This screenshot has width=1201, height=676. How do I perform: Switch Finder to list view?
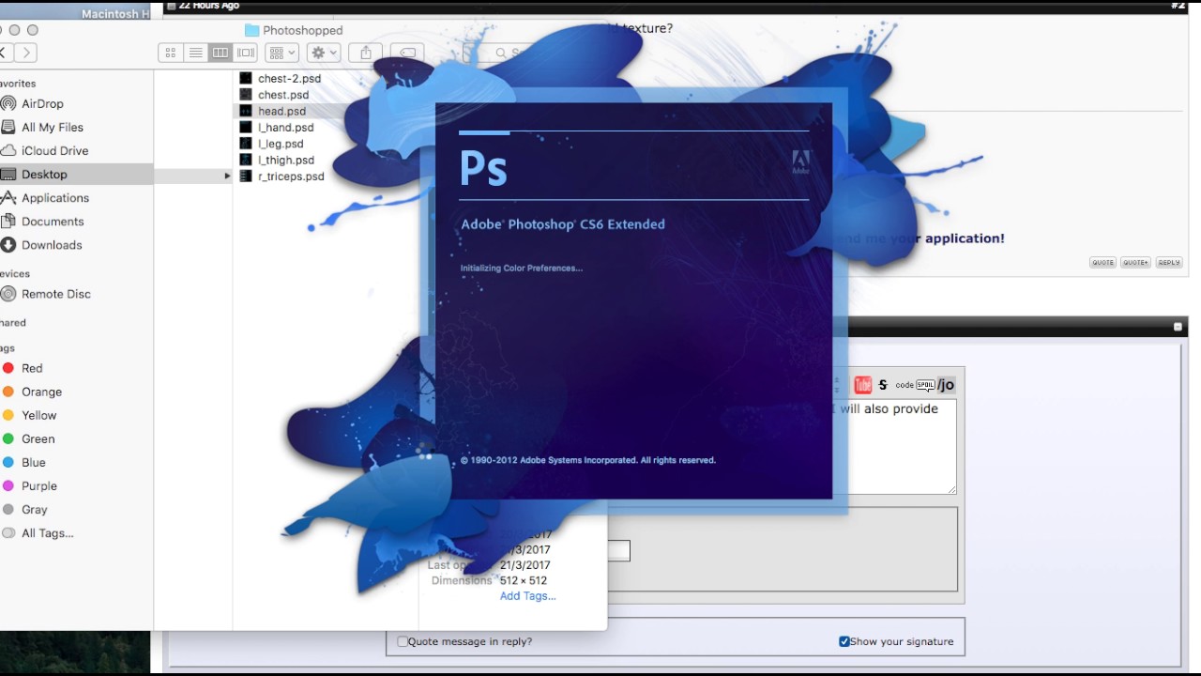coord(196,54)
